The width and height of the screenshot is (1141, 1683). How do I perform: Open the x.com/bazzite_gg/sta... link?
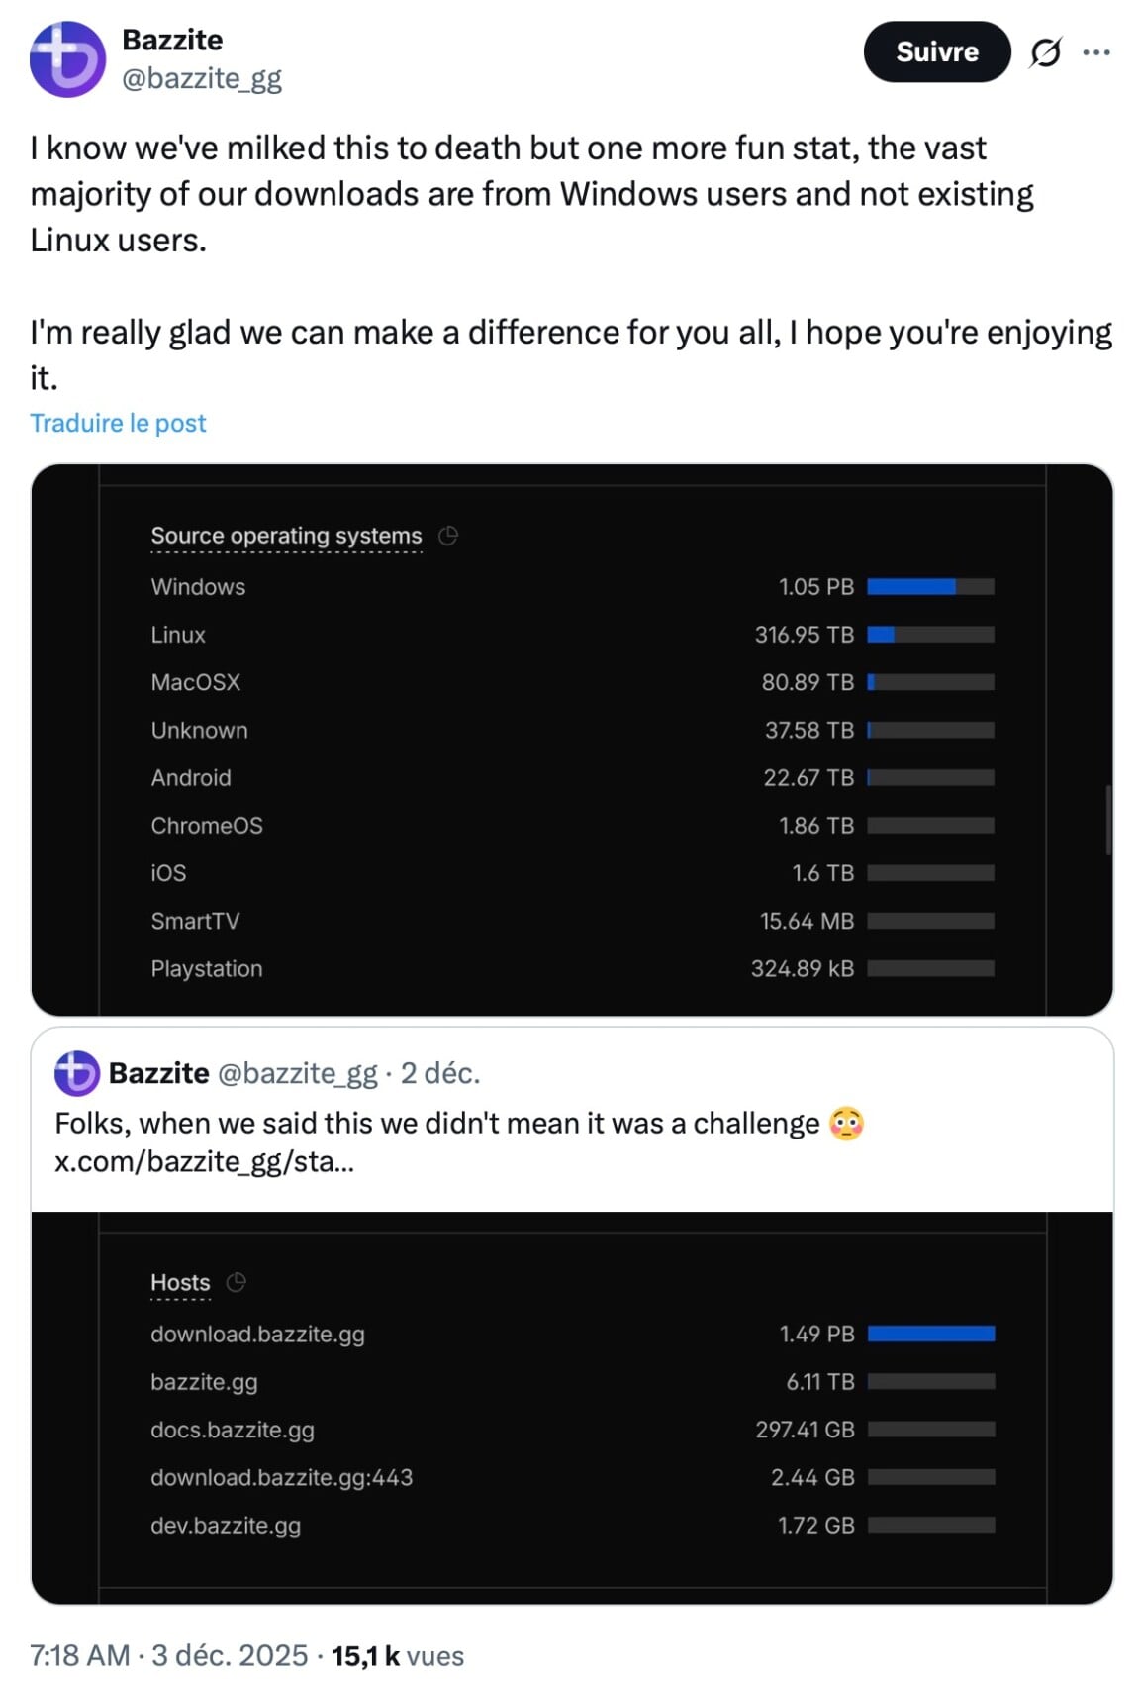tap(204, 1161)
